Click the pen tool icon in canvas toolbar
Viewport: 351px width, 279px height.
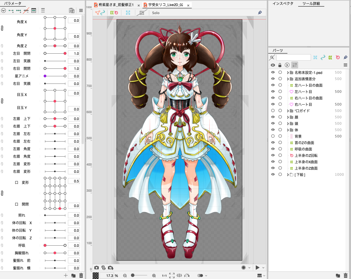pyautogui.click(x=260, y=13)
